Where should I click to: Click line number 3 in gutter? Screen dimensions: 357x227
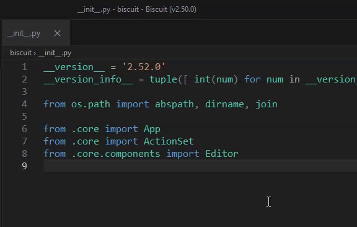pyautogui.click(x=24, y=92)
